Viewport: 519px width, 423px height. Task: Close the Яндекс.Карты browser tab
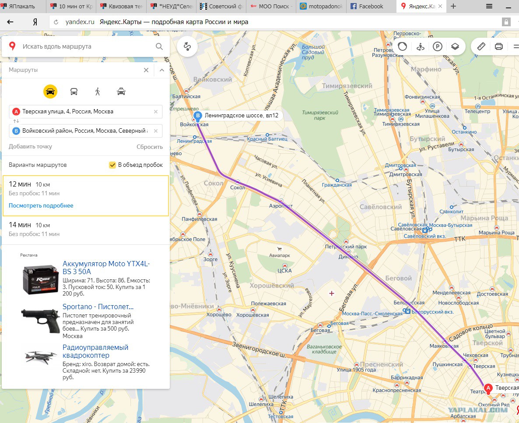coord(440,6)
